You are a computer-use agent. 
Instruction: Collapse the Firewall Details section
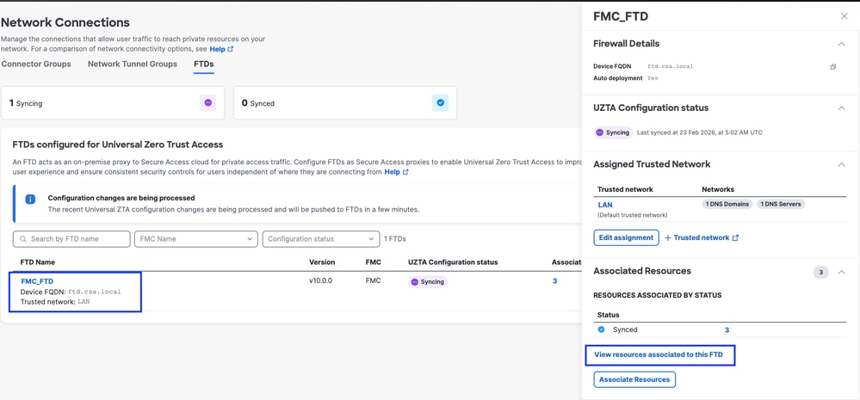pyautogui.click(x=841, y=44)
